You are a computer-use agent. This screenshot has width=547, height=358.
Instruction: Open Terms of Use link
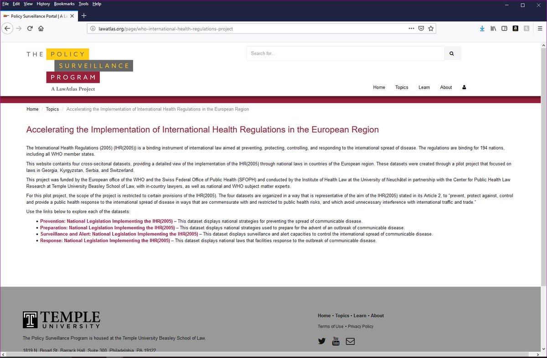point(330,327)
